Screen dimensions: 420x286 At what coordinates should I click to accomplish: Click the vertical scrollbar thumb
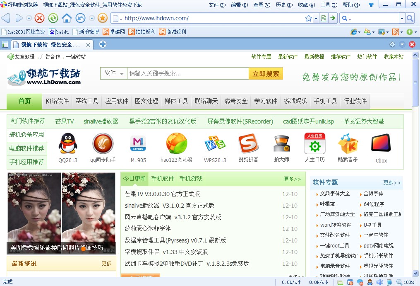click(415, 82)
